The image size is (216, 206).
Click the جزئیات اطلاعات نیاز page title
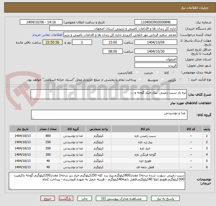195,8
